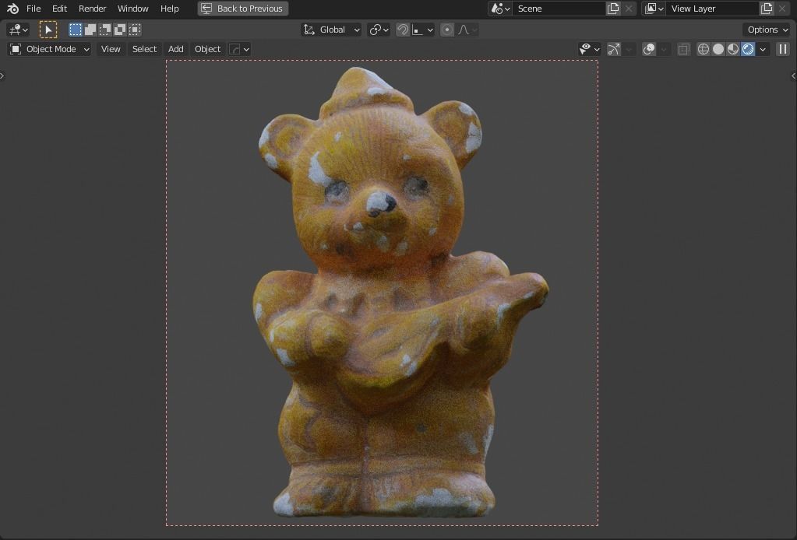Viewport: 797px width, 540px height.
Task: Create a new scene copy
Action: 613,9
